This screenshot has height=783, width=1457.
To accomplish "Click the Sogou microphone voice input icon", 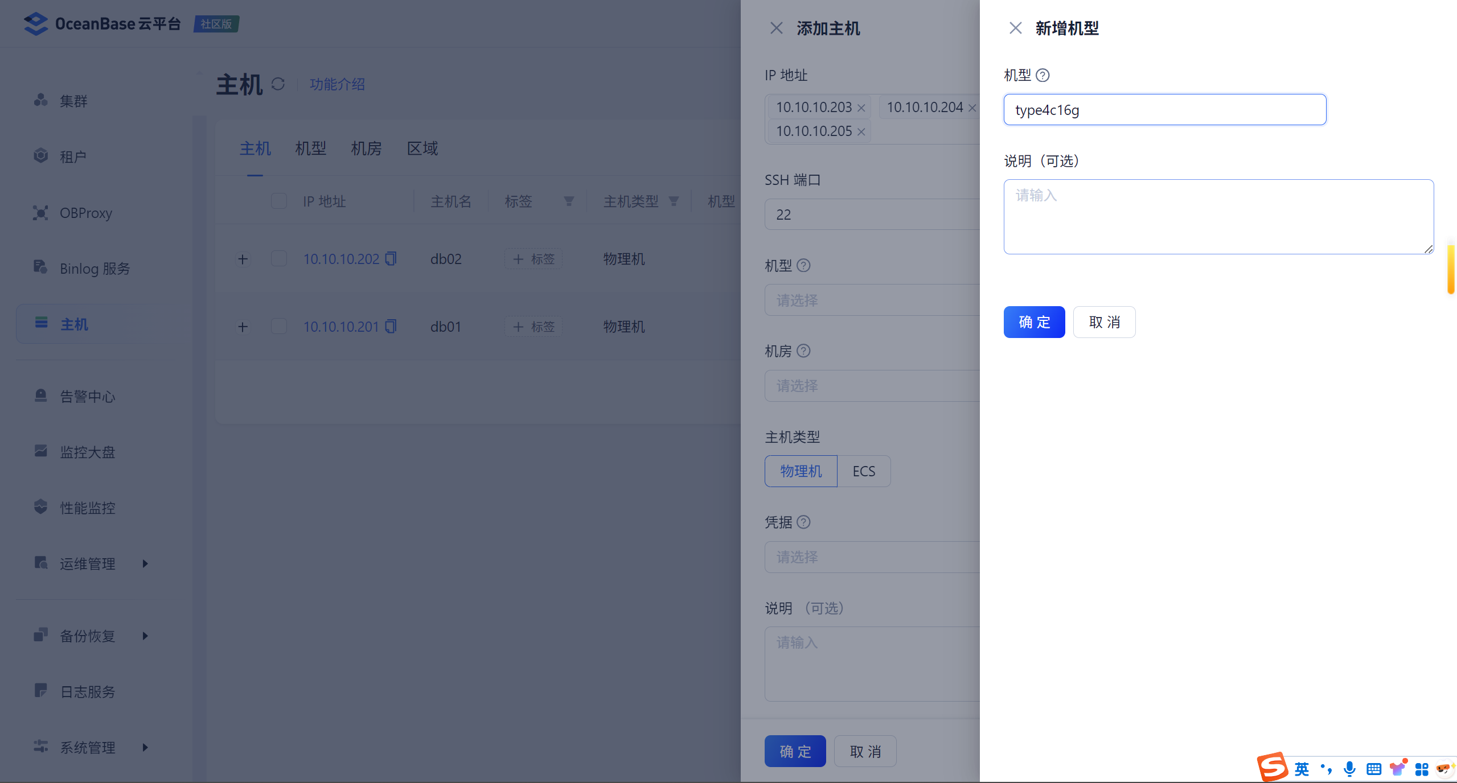I will point(1349,769).
